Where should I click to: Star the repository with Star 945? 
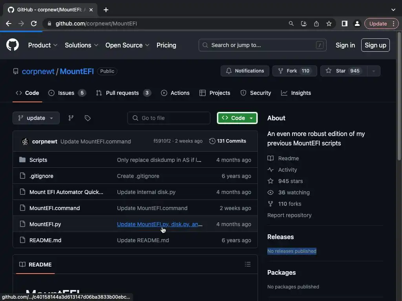tap(344, 71)
